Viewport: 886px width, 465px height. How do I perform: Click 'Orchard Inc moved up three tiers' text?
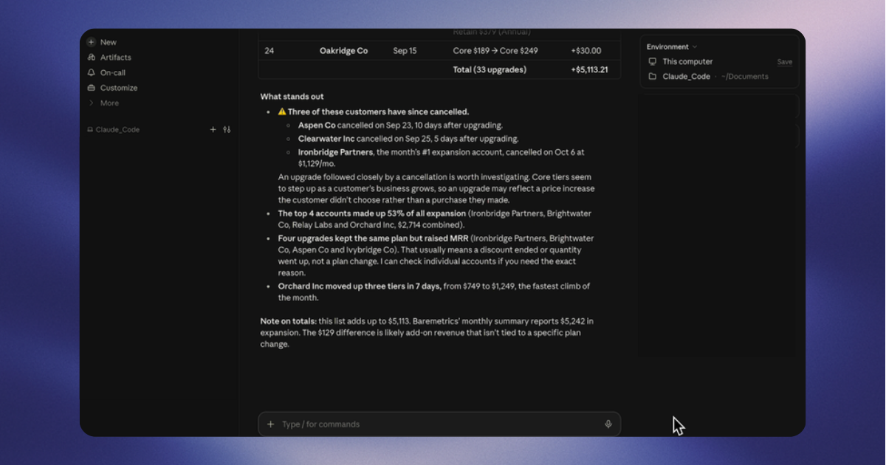[360, 286]
